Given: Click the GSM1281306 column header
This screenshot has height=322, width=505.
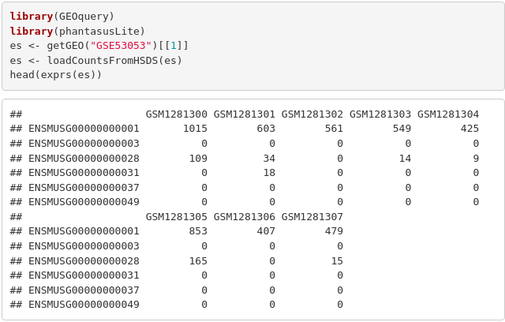Looking at the screenshot, I should [x=245, y=217].
